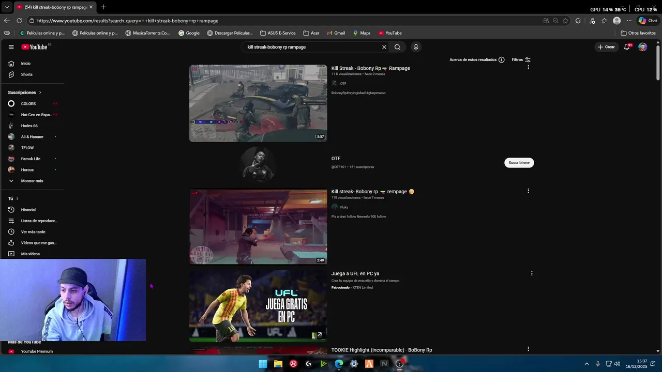Viewport: 662px width, 372px height.
Task: Open options menu for TOOKIE Highlight video
Action: coord(528,349)
